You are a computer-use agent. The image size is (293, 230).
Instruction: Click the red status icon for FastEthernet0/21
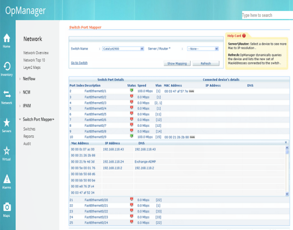pos(132,205)
